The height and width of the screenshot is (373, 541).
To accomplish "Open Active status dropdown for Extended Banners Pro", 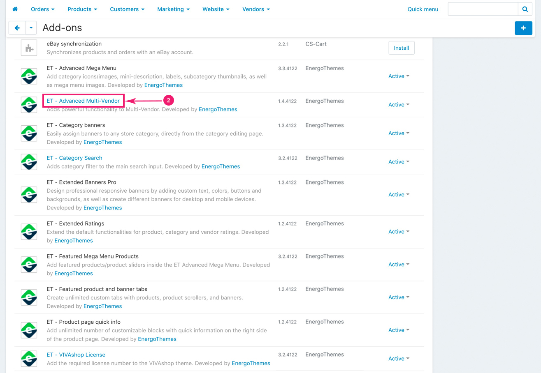I will tap(399, 195).
